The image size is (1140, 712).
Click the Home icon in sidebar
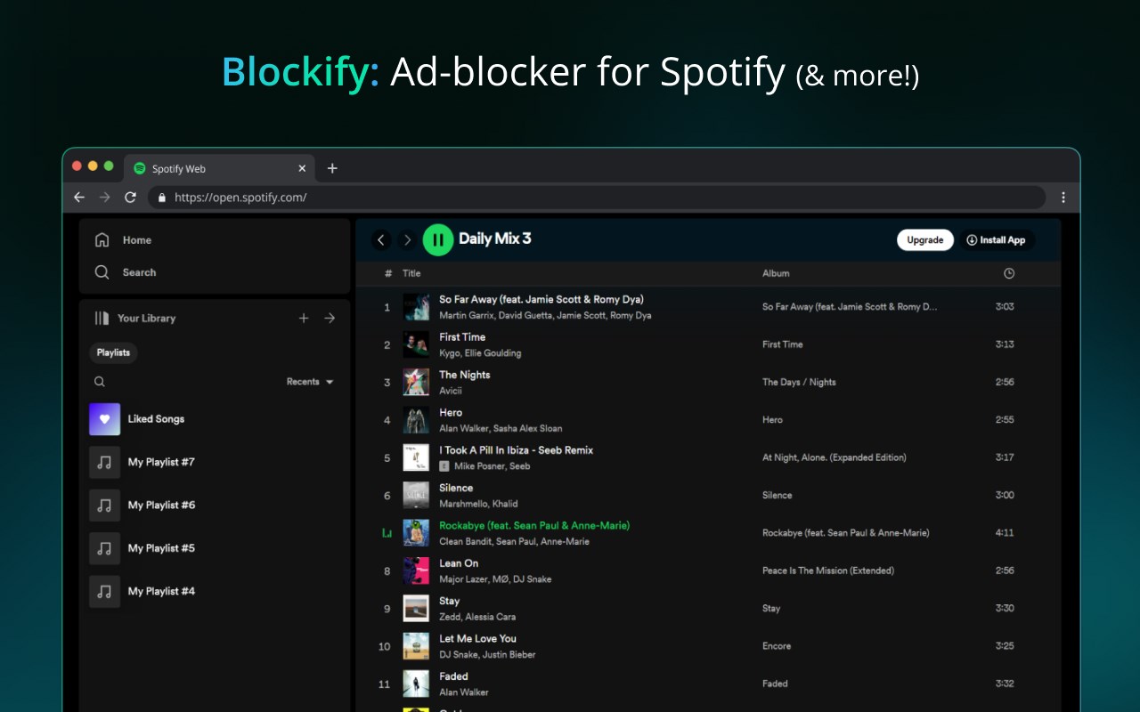(102, 239)
